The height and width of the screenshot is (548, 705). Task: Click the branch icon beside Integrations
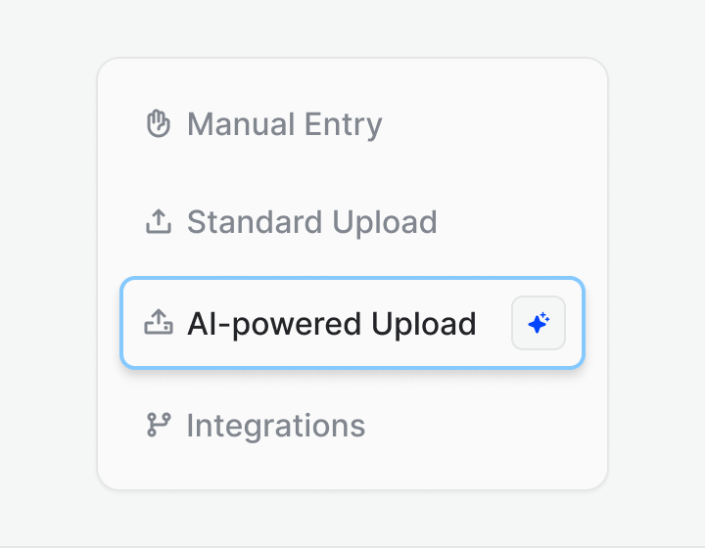coord(159,425)
